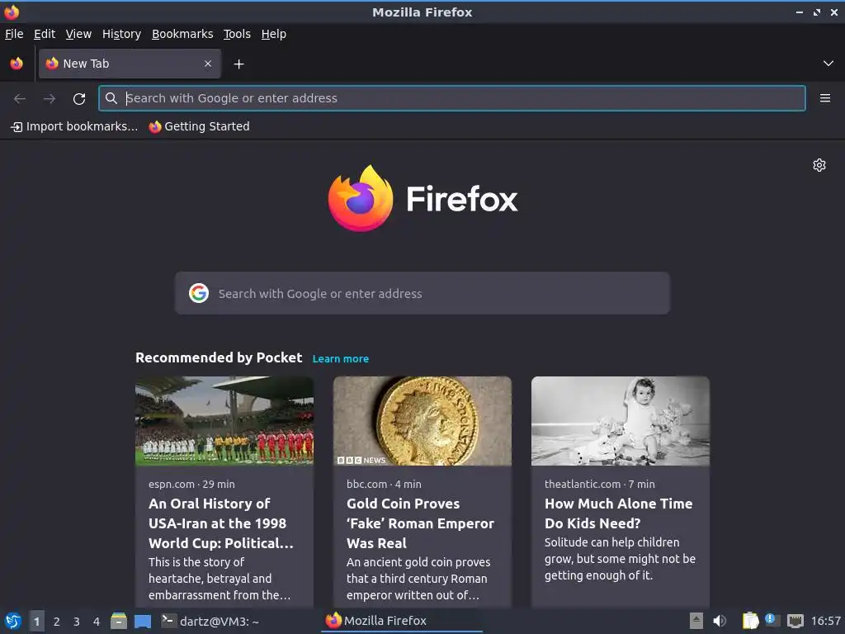Open the BBC gold coin article thumbnail
845x634 pixels.
pos(422,420)
